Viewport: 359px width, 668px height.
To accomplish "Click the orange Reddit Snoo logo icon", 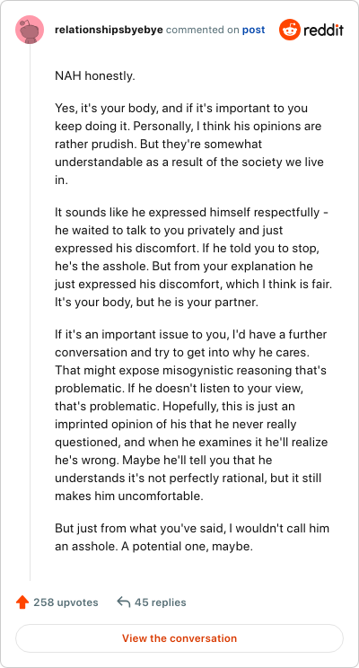I will [290, 30].
